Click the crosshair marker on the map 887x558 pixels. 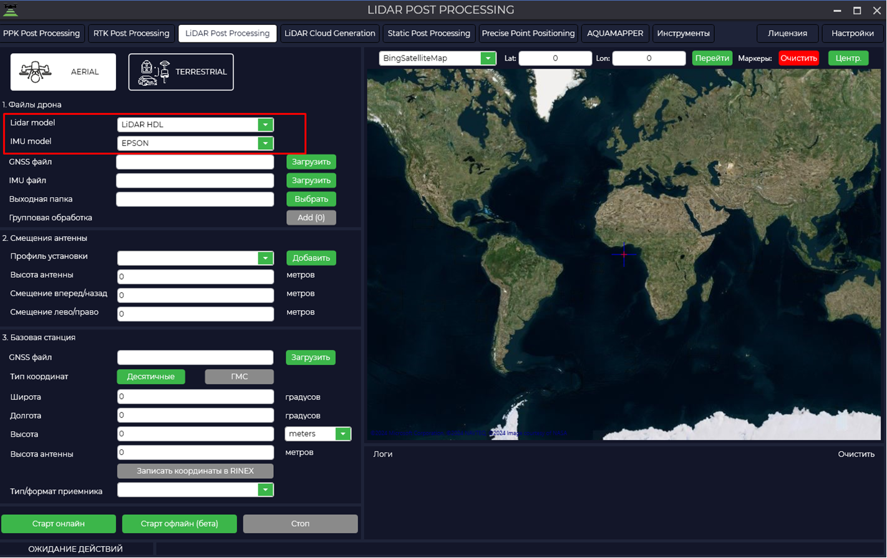[624, 255]
